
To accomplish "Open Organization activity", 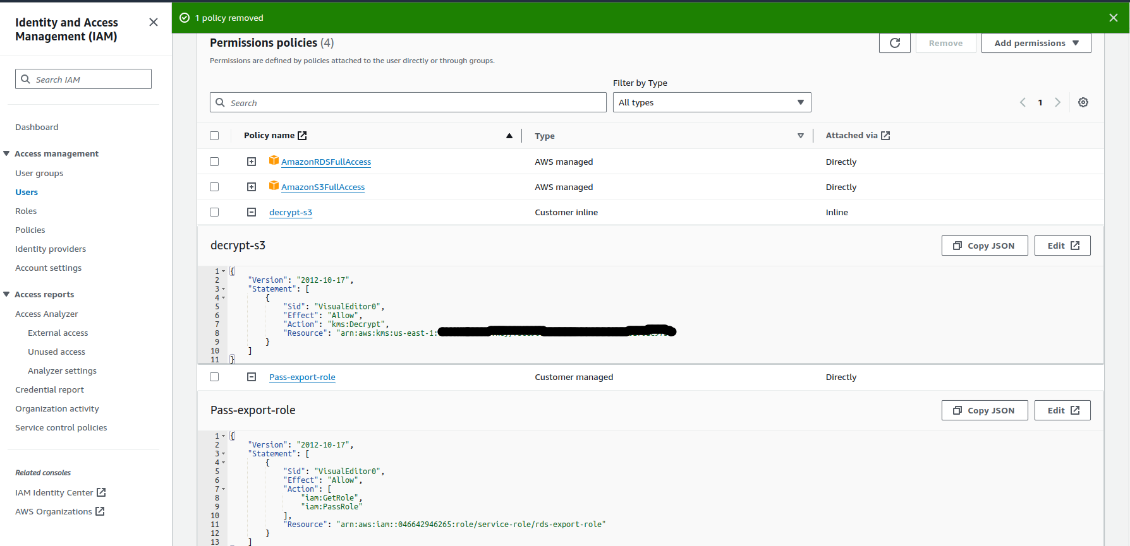I will 57,408.
